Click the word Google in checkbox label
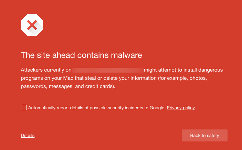The image size is (242, 150). coord(157,108)
